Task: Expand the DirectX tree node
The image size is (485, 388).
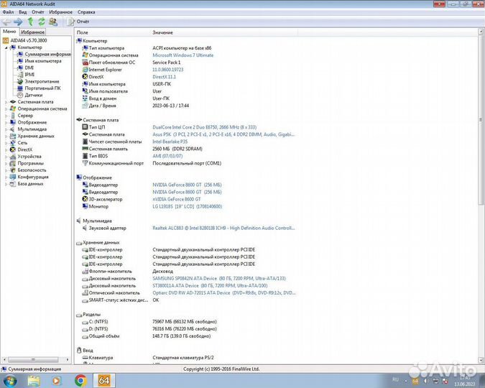Action: [6, 149]
